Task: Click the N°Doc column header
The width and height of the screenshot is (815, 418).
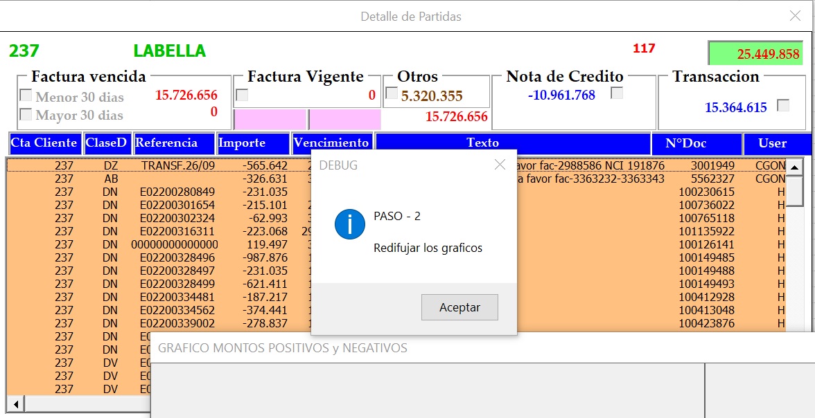Action: click(696, 143)
